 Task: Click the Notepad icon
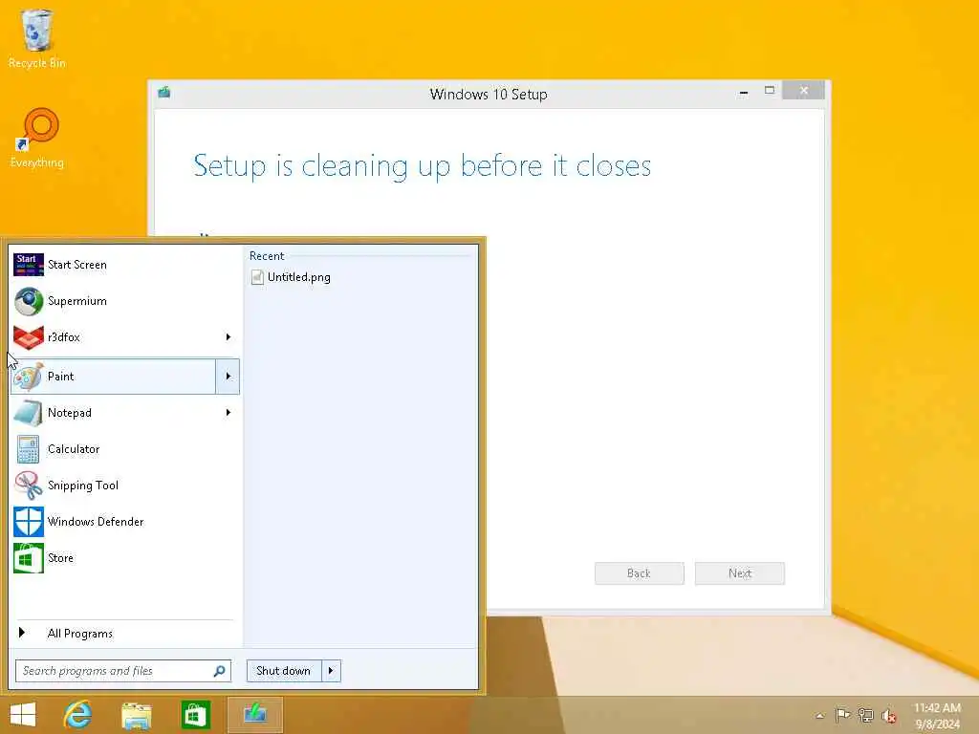point(29,413)
